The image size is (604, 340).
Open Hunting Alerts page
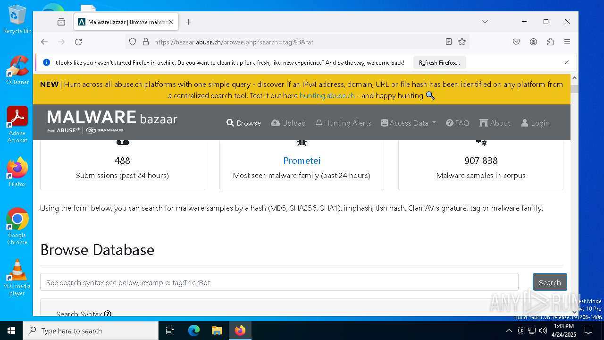click(x=344, y=123)
